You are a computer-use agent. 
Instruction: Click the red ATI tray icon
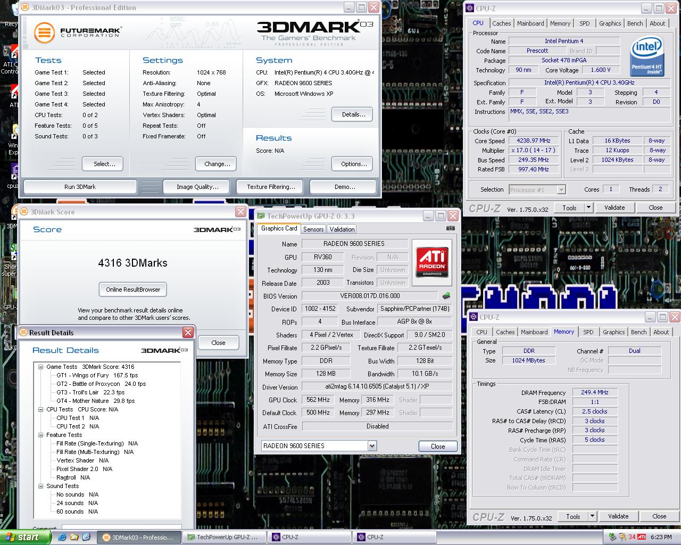point(642,537)
